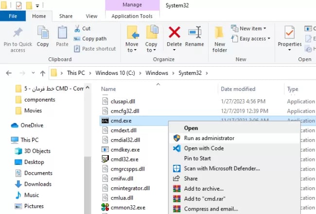The width and height of the screenshot is (316, 214).
Task: Choose Share in the context menu
Action: 234,178
